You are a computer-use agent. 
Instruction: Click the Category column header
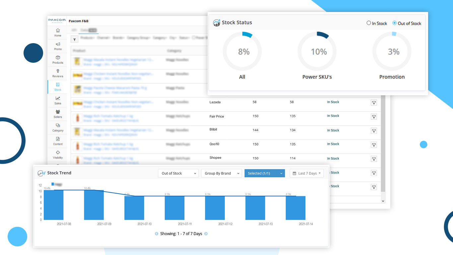174,51
